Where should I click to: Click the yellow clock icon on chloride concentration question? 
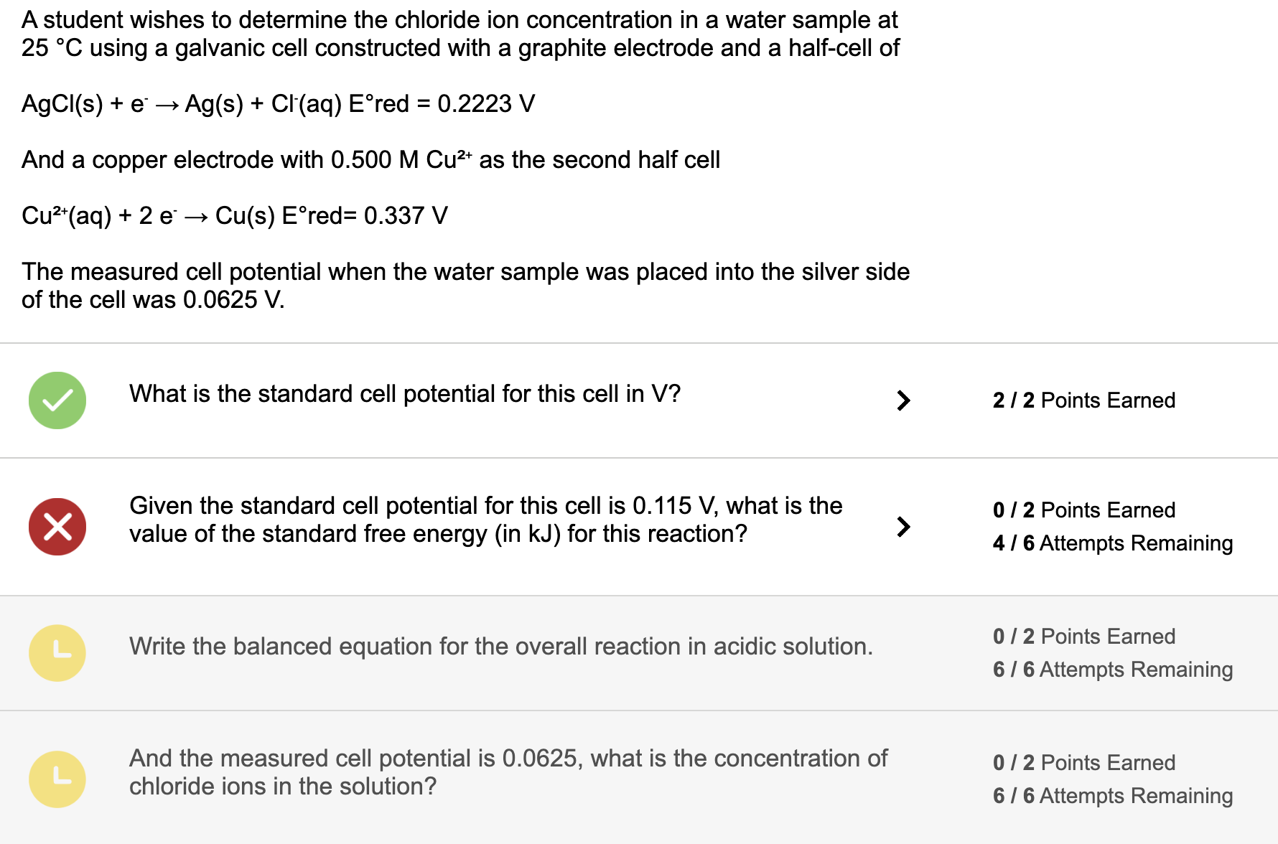point(57,779)
